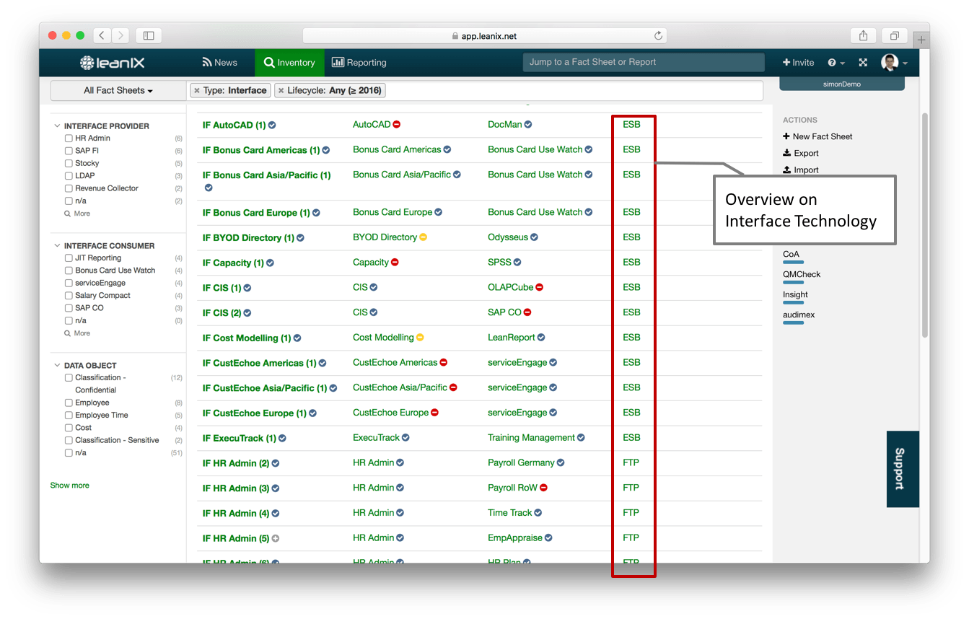Click the Invite button
Image resolution: width=969 pixels, height=619 pixels.
click(x=799, y=63)
